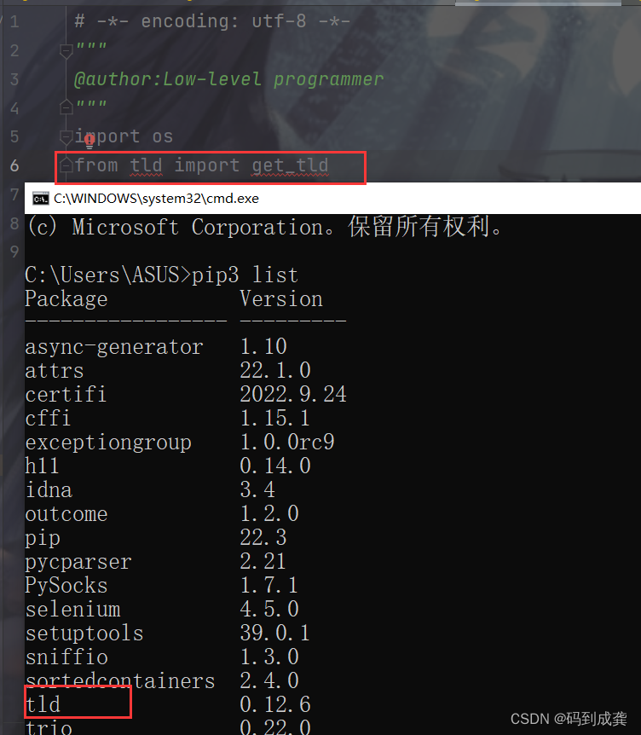Click the fold end marker on line 6
Image resolution: width=641 pixels, height=735 pixels.
click(x=66, y=165)
